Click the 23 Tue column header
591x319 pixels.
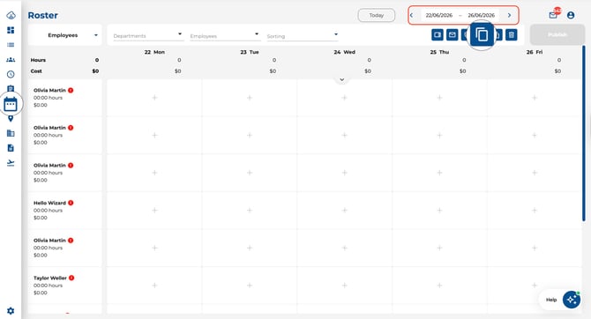click(250, 52)
